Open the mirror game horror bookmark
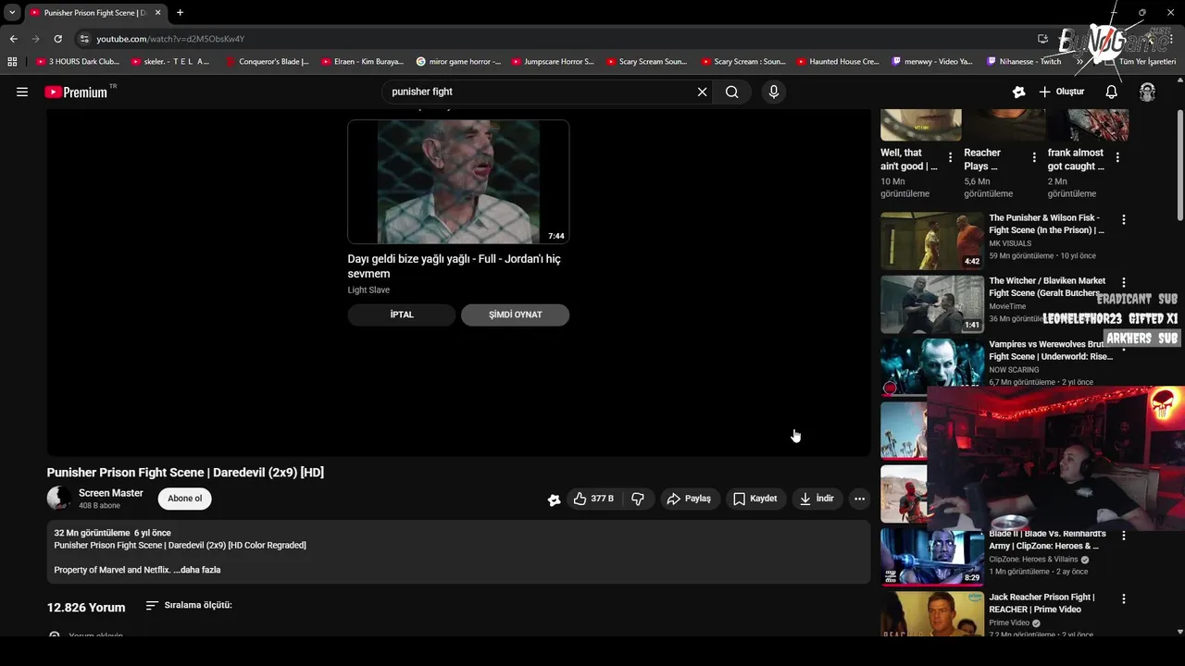Screen dimensions: 1185x666 (458, 61)
